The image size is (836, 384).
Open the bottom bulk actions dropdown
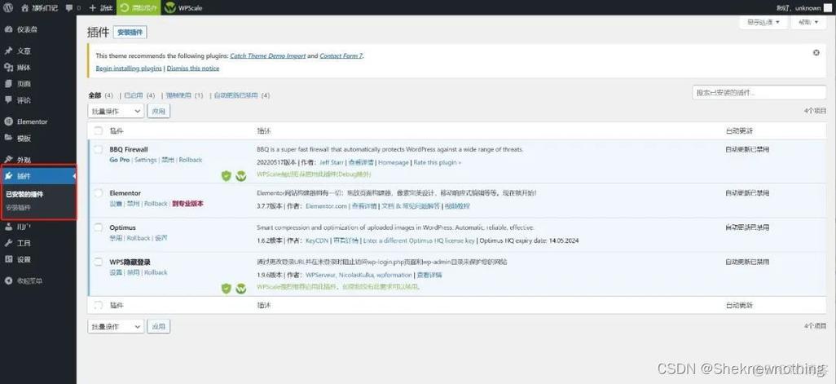pyautogui.click(x=116, y=326)
